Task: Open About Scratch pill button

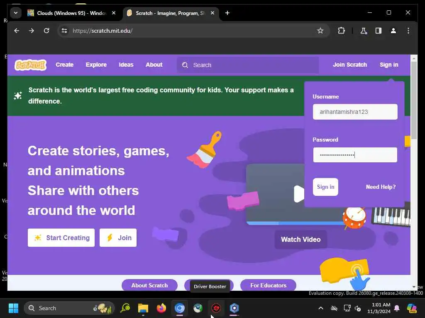Action: (x=149, y=285)
